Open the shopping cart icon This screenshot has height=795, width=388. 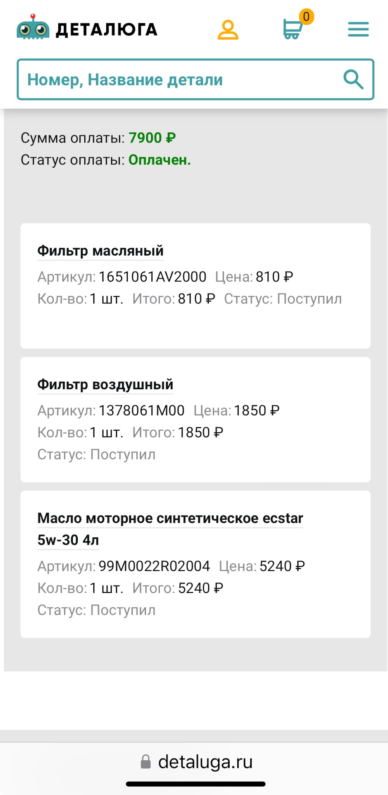[292, 30]
